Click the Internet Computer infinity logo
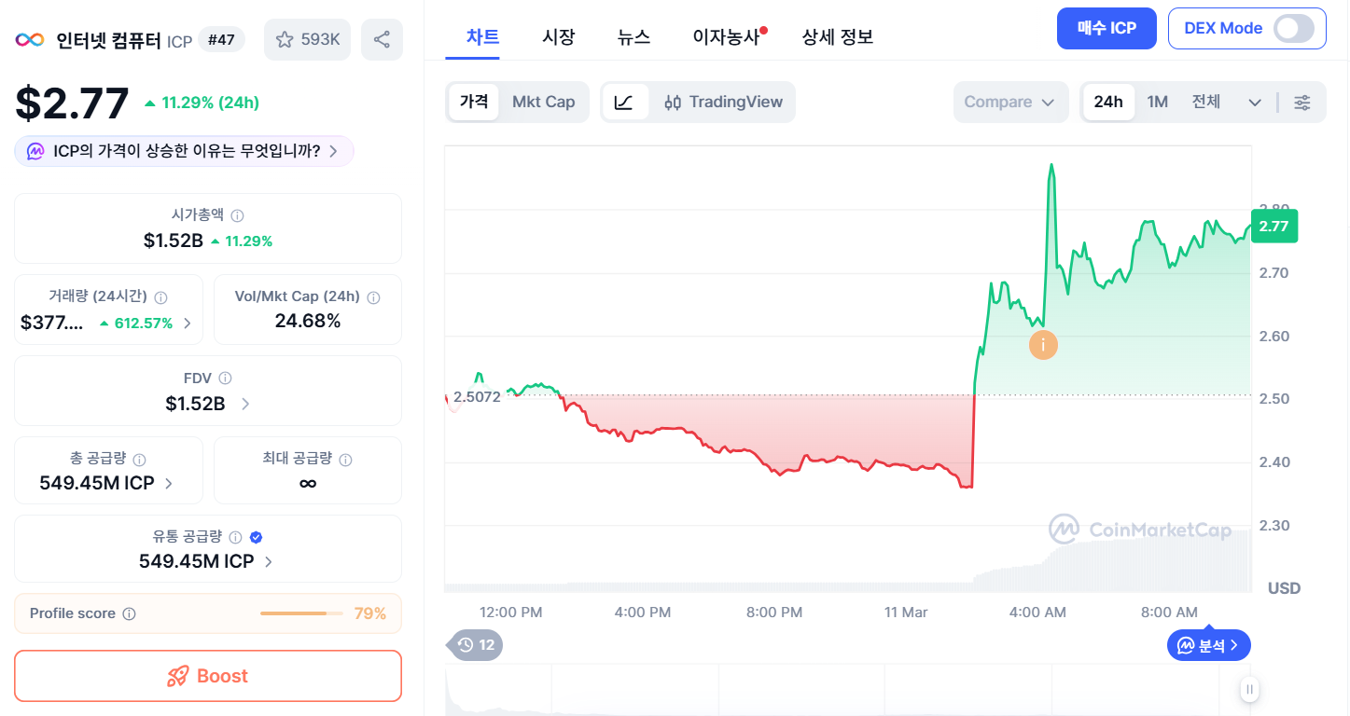The height and width of the screenshot is (716, 1350). [x=30, y=40]
